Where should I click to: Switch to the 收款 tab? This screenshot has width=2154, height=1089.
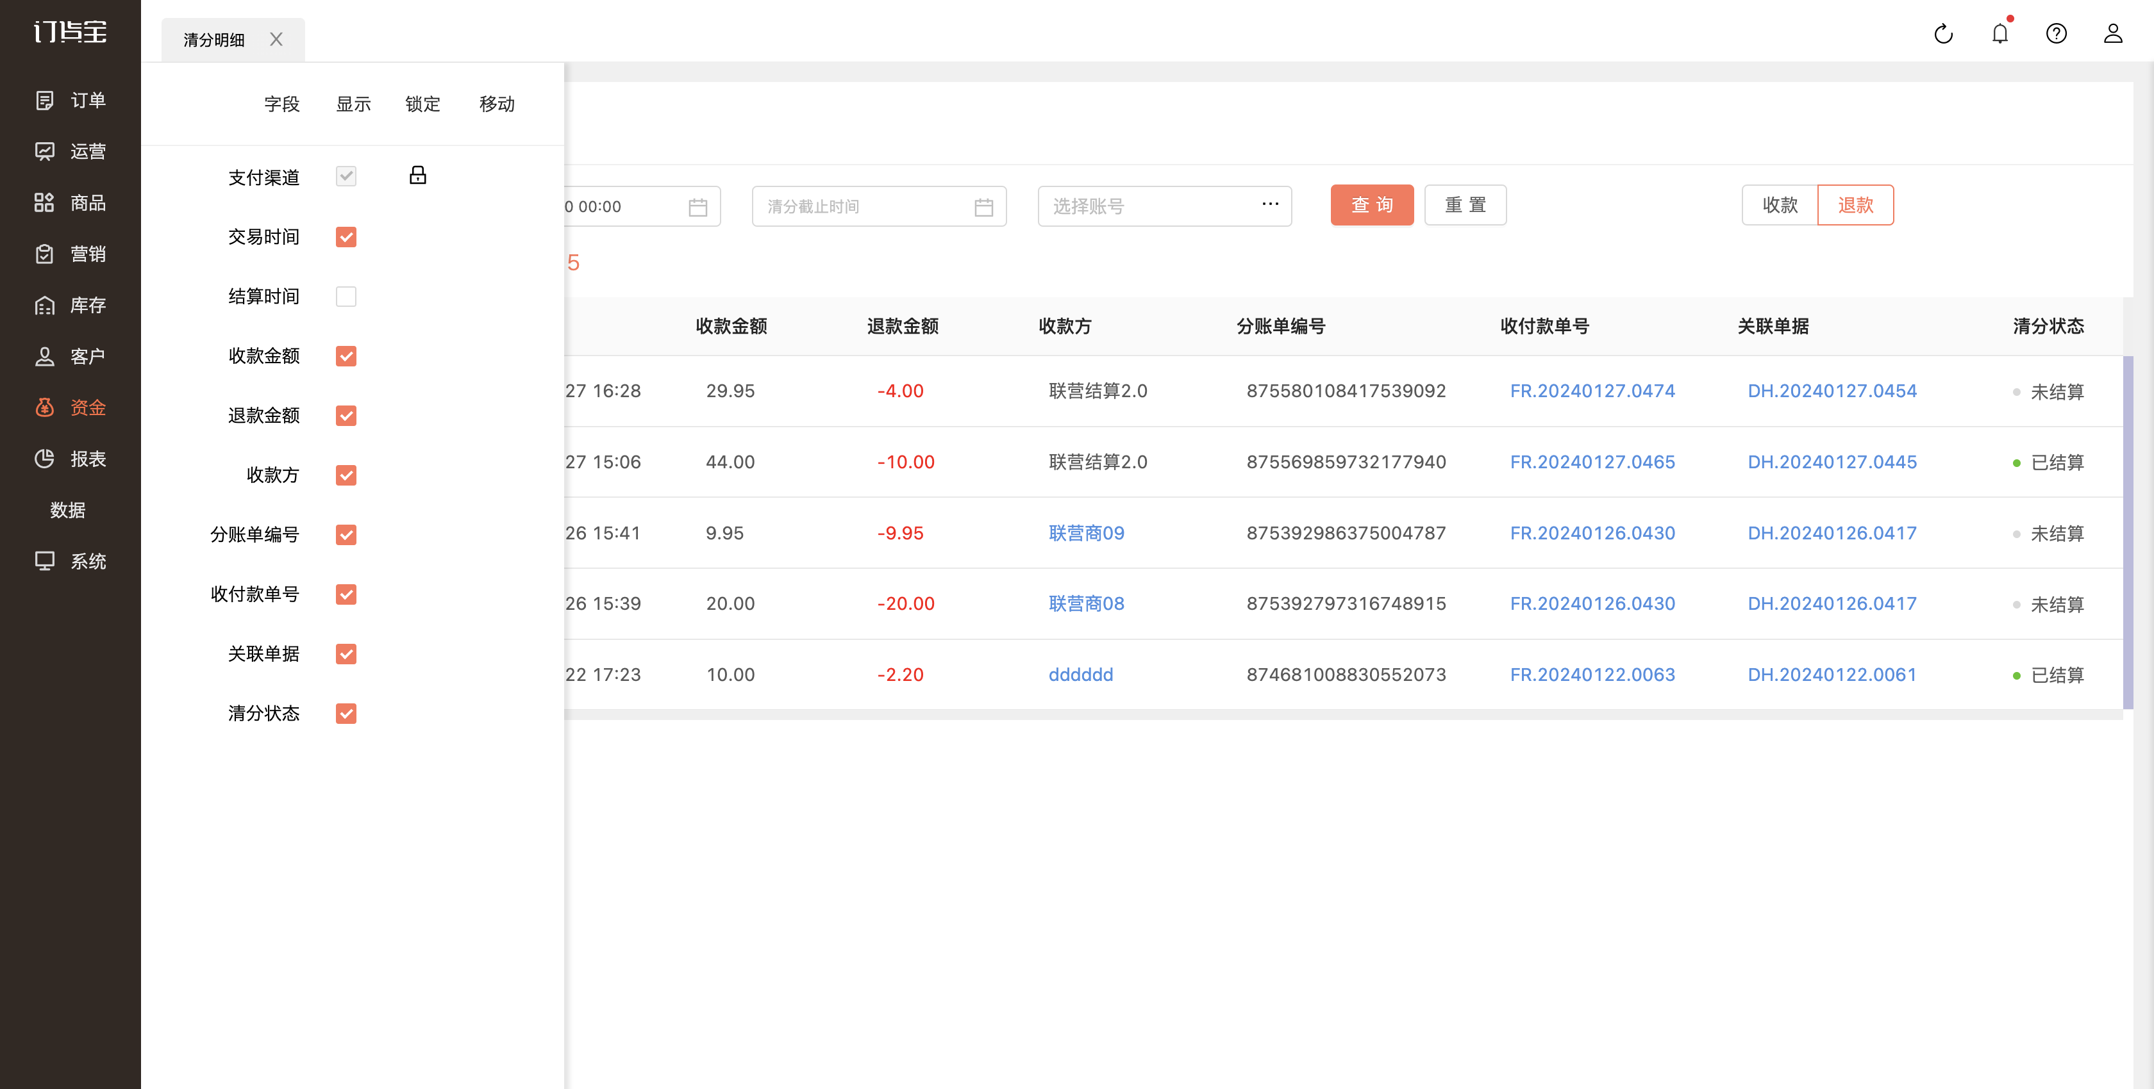tap(1780, 205)
